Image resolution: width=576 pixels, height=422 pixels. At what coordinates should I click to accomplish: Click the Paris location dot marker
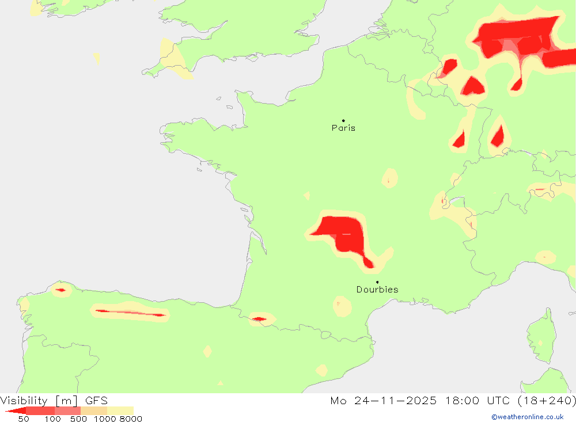tap(343, 120)
